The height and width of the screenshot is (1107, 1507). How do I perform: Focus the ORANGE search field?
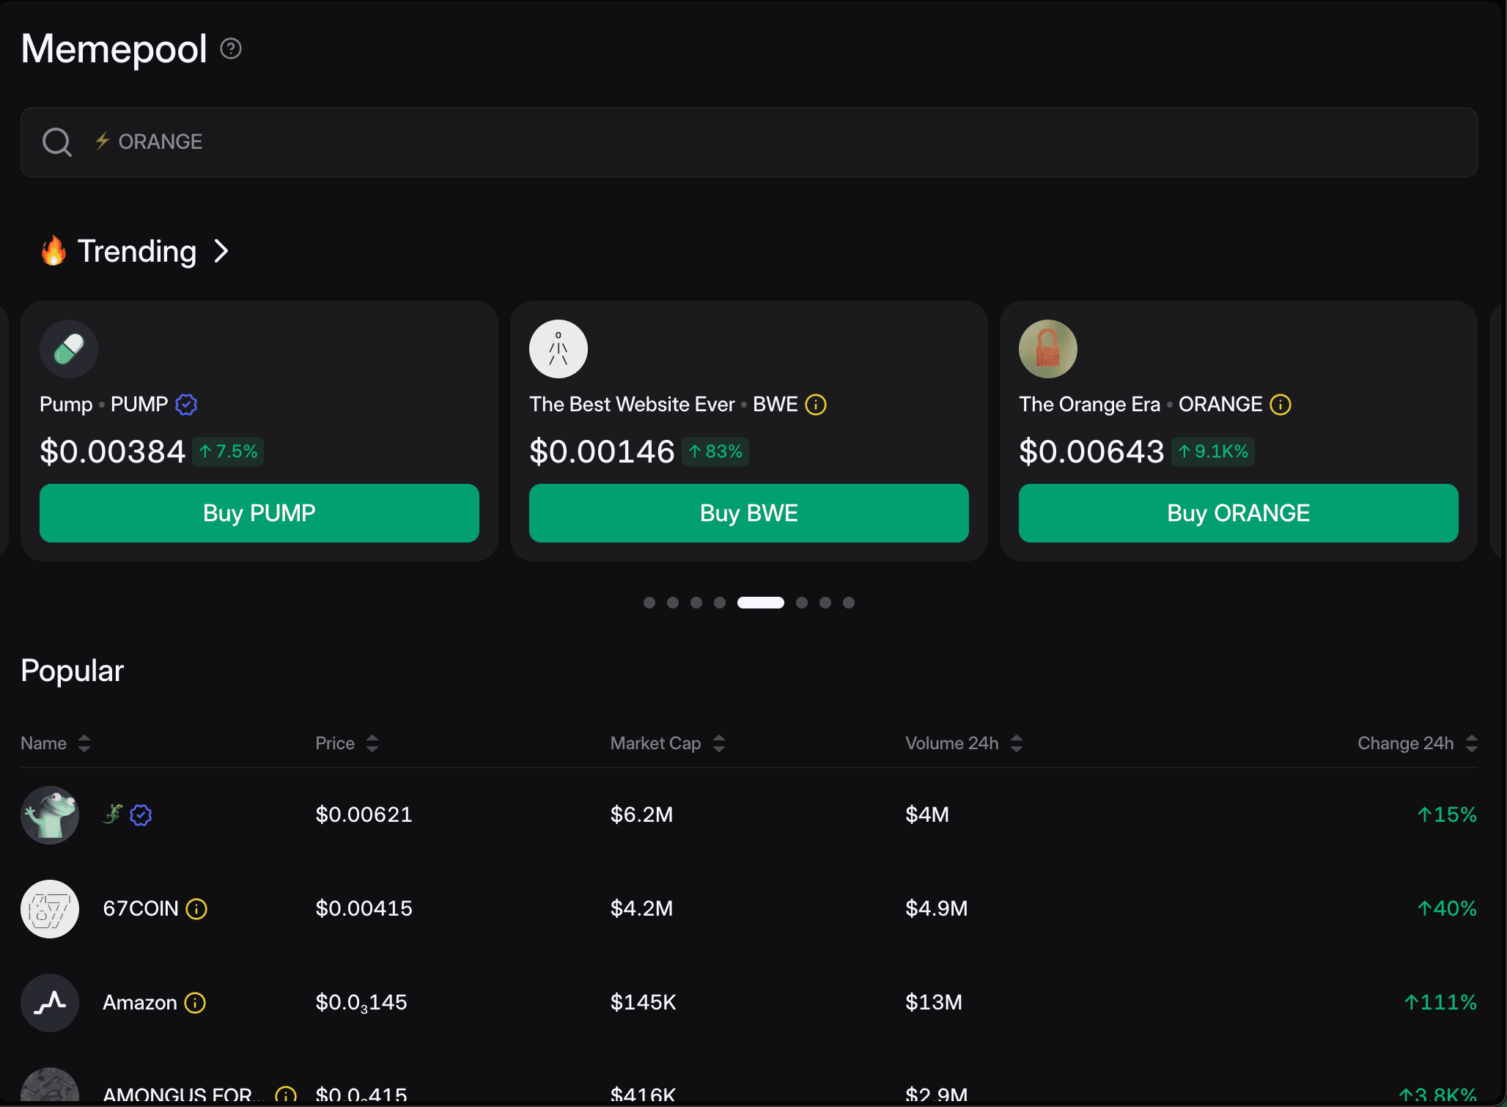click(x=748, y=142)
